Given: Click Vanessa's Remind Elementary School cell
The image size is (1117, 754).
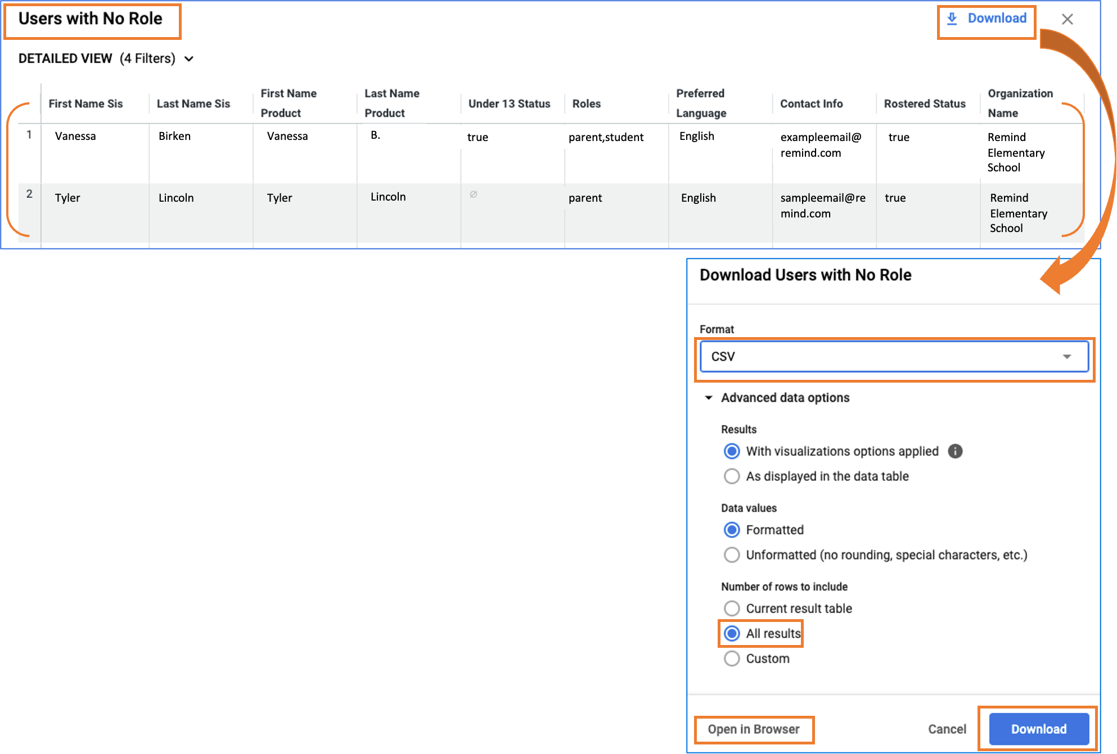Looking at the screenshot, I should coord(1016,152).
